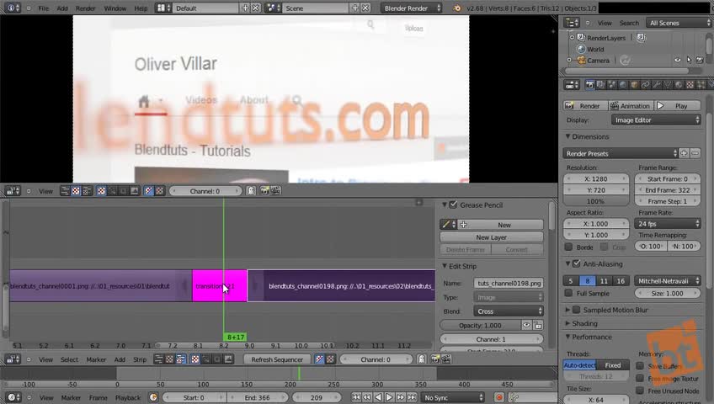Click the Play button in render panel

point(677,106)
